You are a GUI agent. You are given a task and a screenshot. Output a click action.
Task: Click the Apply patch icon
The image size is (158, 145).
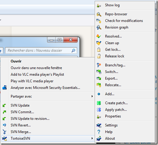coord(99,110)
